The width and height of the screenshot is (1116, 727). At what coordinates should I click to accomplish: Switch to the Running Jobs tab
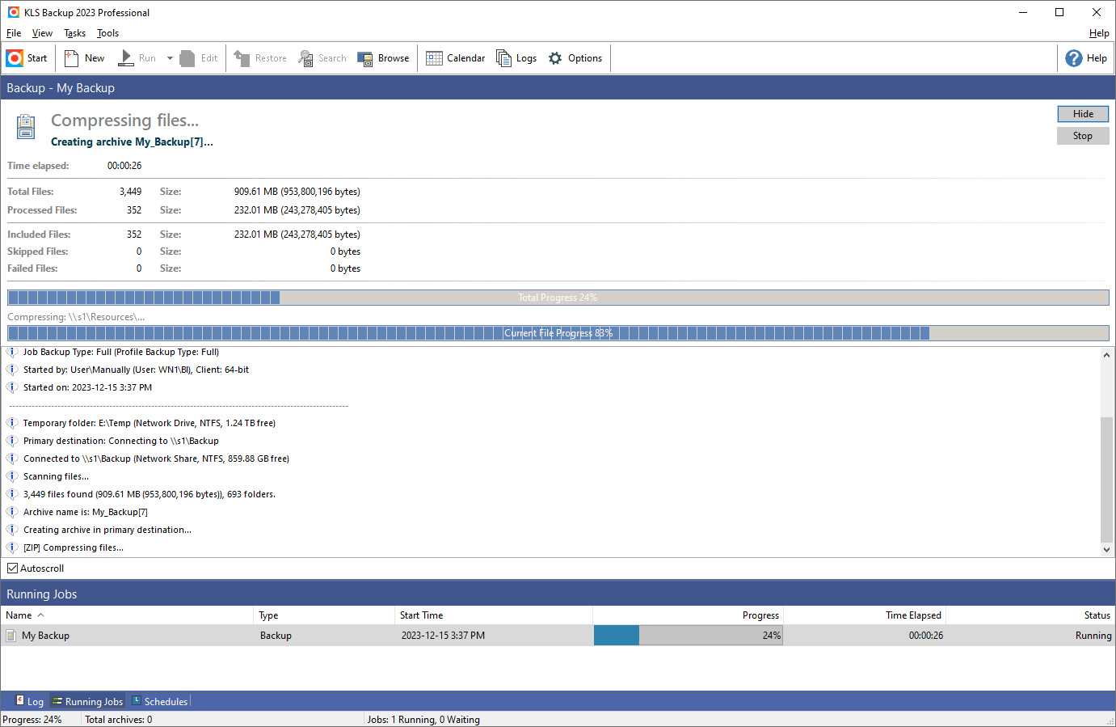tap(87, 701)
